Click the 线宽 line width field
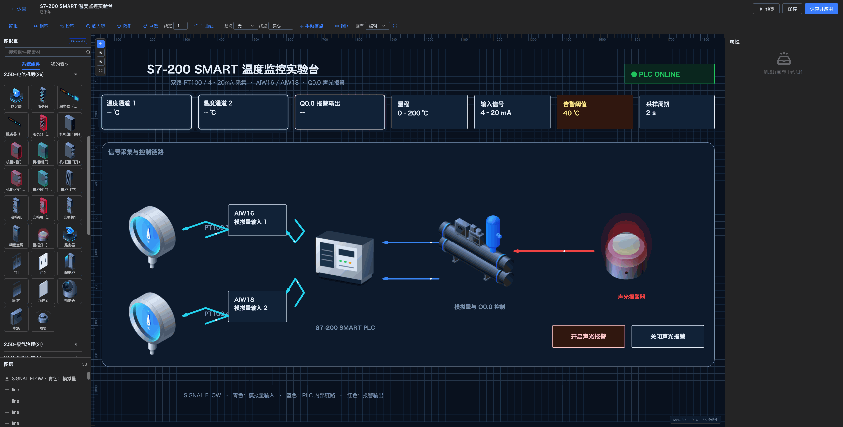The height and width of the screenshot is (427, 843). 180,26
